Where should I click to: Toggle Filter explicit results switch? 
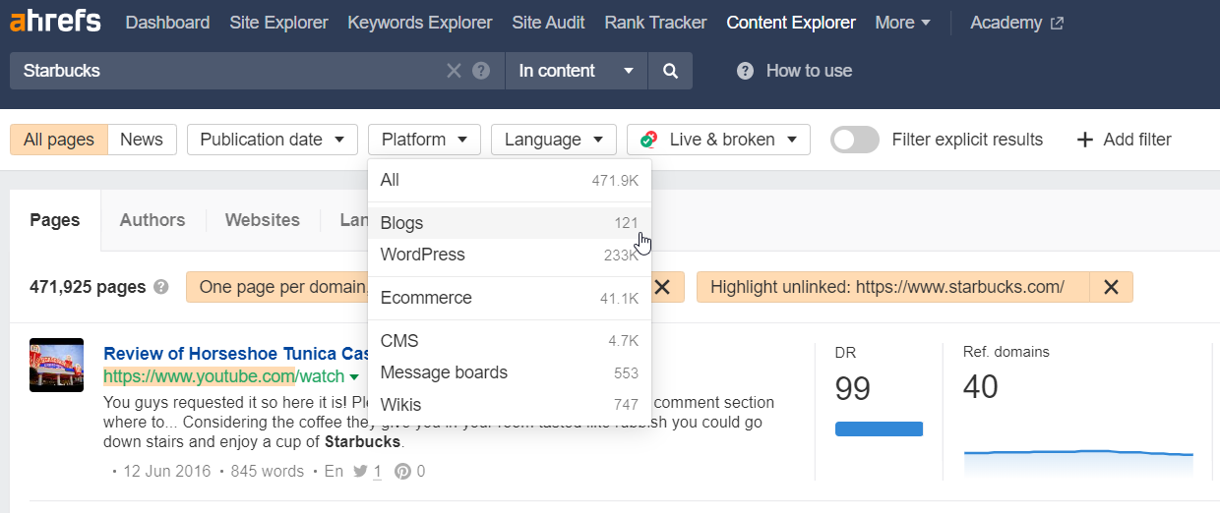[855, 140]
